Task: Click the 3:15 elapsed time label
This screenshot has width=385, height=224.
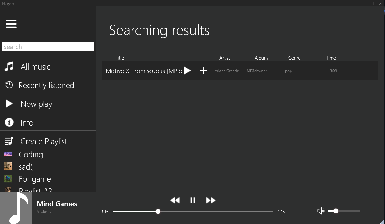Action: coord(104,212)
